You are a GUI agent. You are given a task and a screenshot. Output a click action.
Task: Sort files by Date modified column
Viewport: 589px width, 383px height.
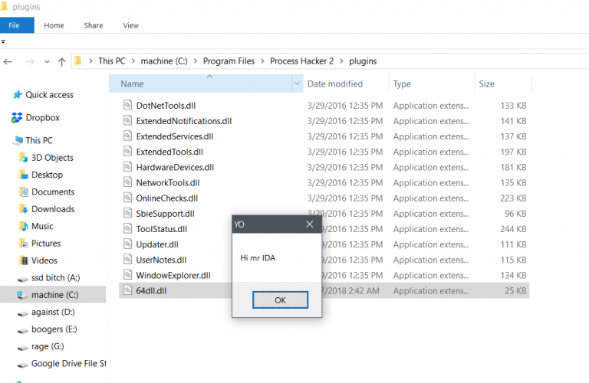tap(335, 84)
